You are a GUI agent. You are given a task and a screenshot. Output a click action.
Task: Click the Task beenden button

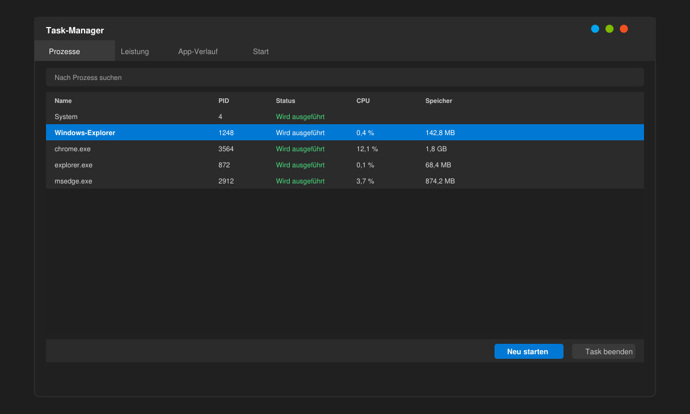pyautogui.click(x=604, y=351)
